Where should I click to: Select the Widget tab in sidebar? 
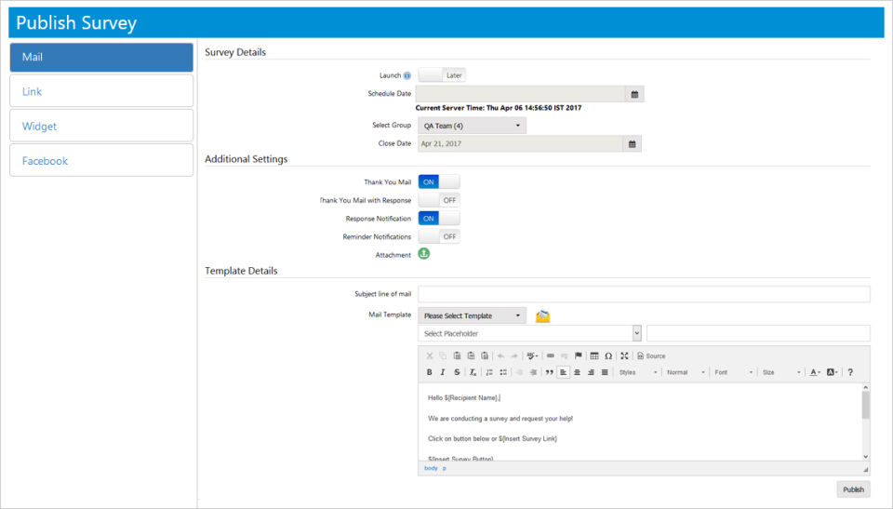click(101, 126)
